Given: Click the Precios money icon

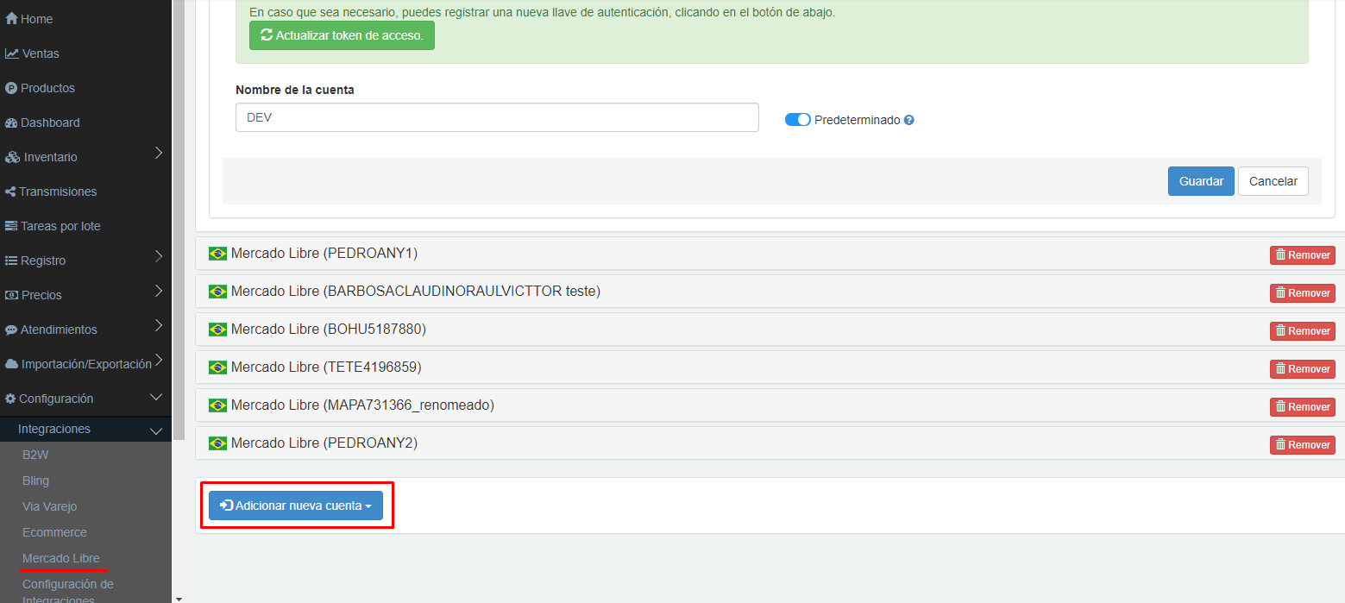Looking at the screenshot, I should 11,295.
